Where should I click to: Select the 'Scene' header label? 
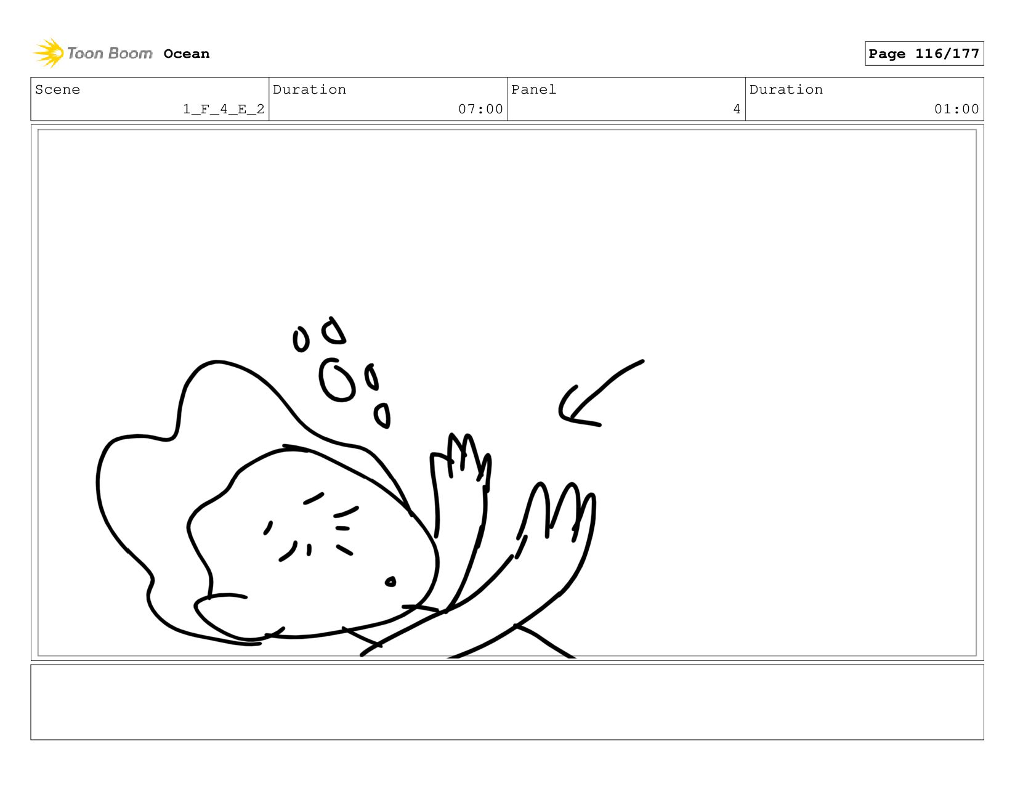coord(57,90)
